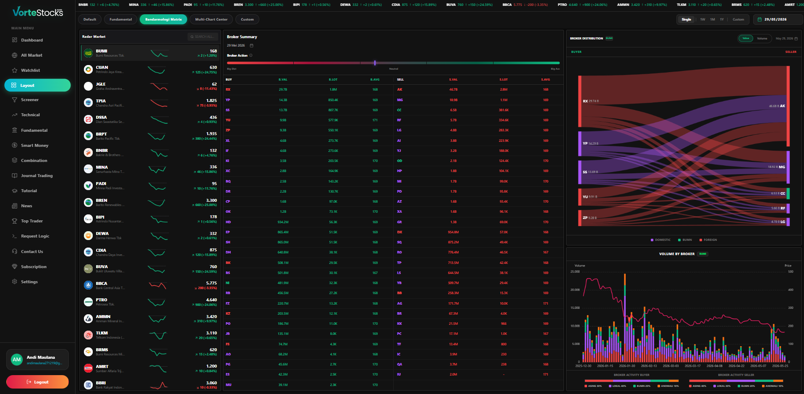Click the Combination layers icon
Image resolution: width=804 pixels, height=394 pixels.
(14, 160)
